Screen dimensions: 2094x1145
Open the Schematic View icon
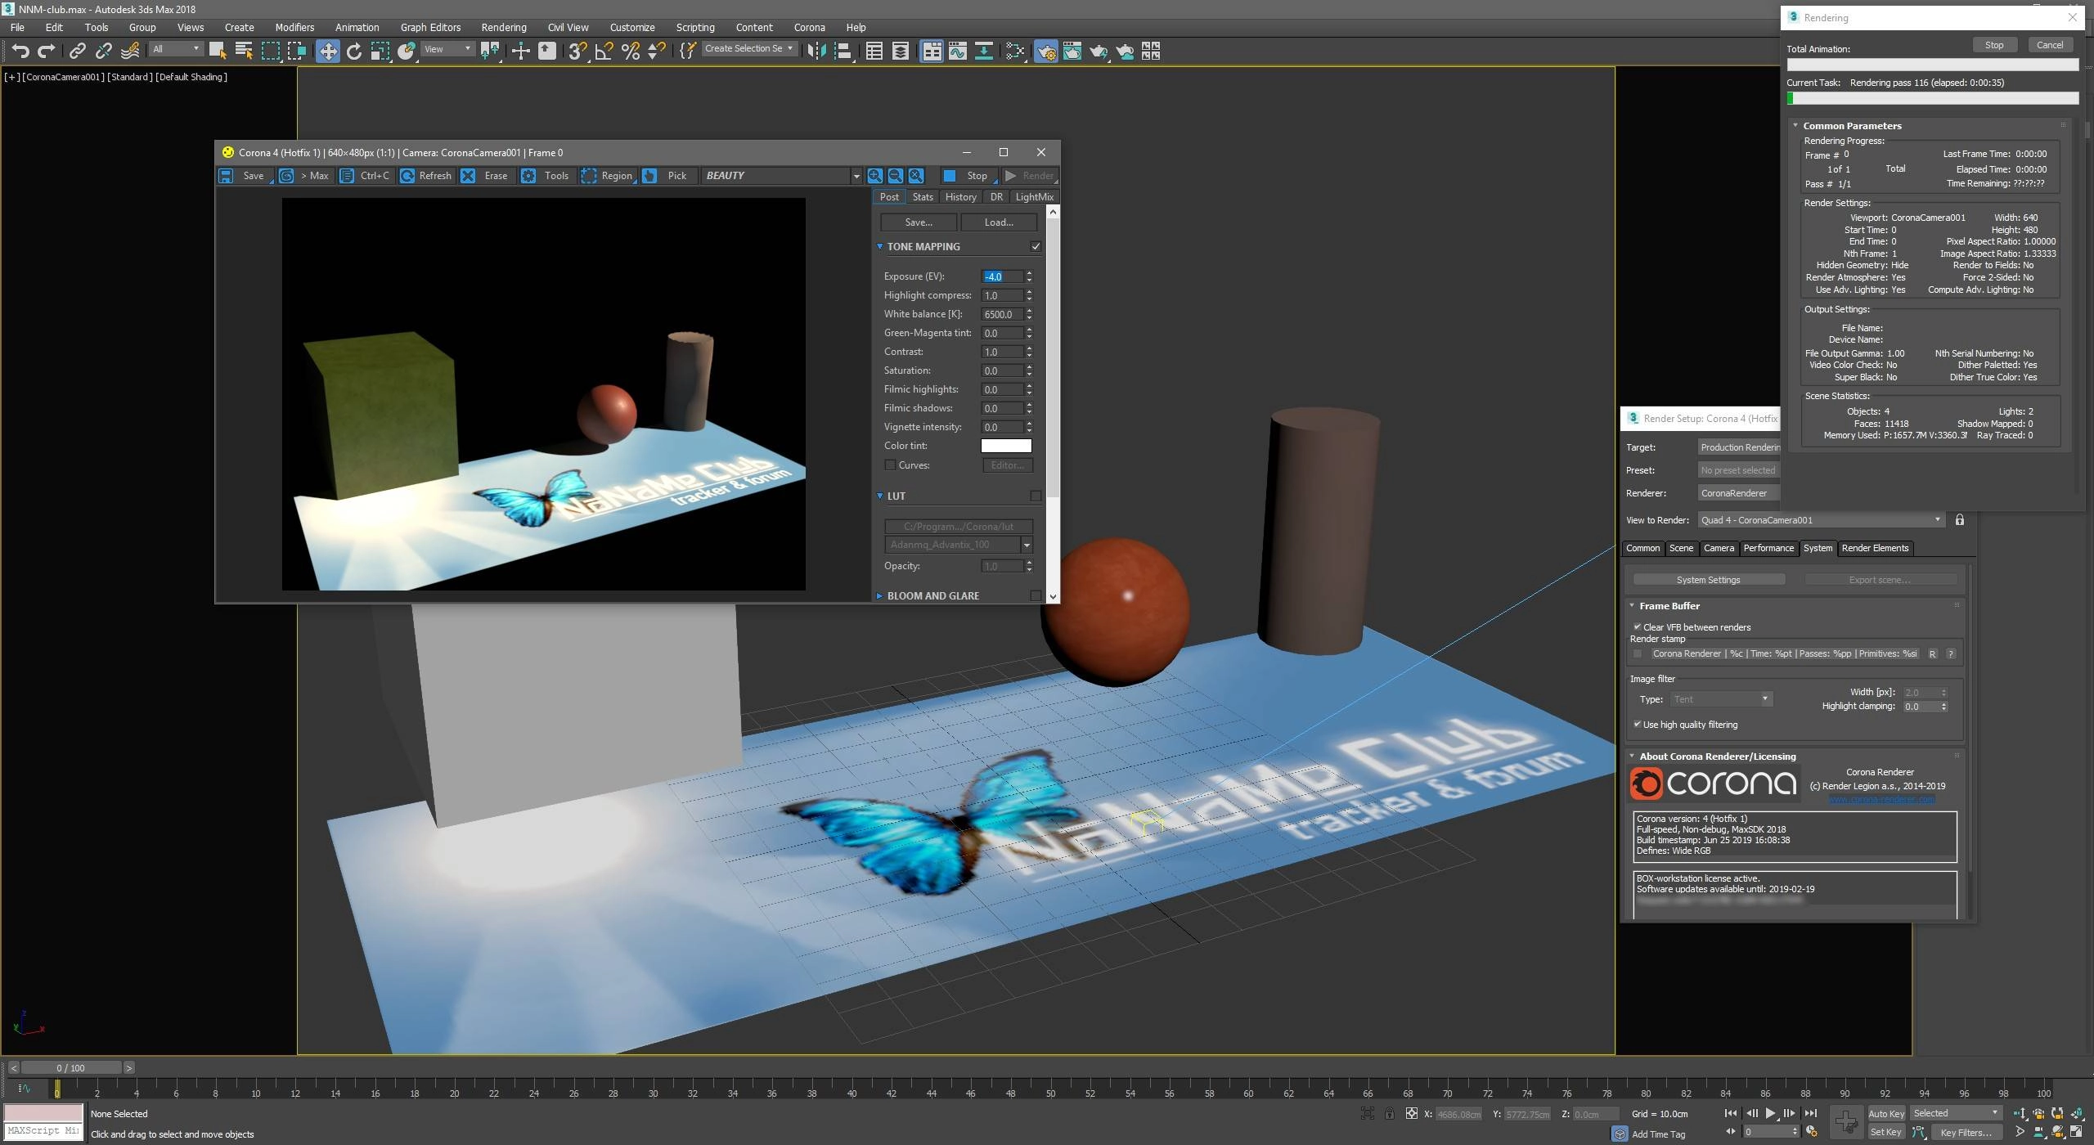984,51
